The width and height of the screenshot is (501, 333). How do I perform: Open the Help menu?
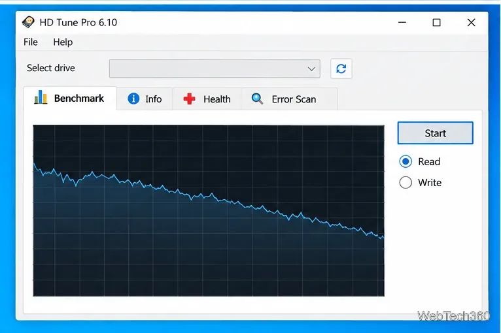[x=63, y=42]
